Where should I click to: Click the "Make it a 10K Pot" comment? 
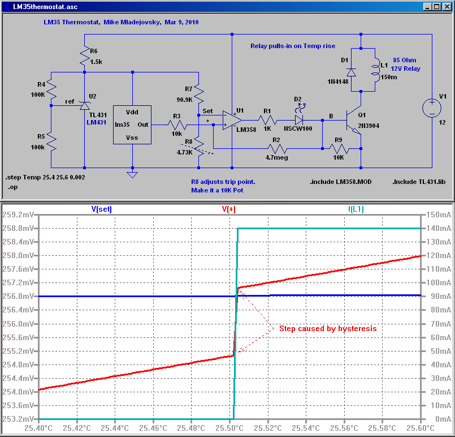(x=217, y=190)
